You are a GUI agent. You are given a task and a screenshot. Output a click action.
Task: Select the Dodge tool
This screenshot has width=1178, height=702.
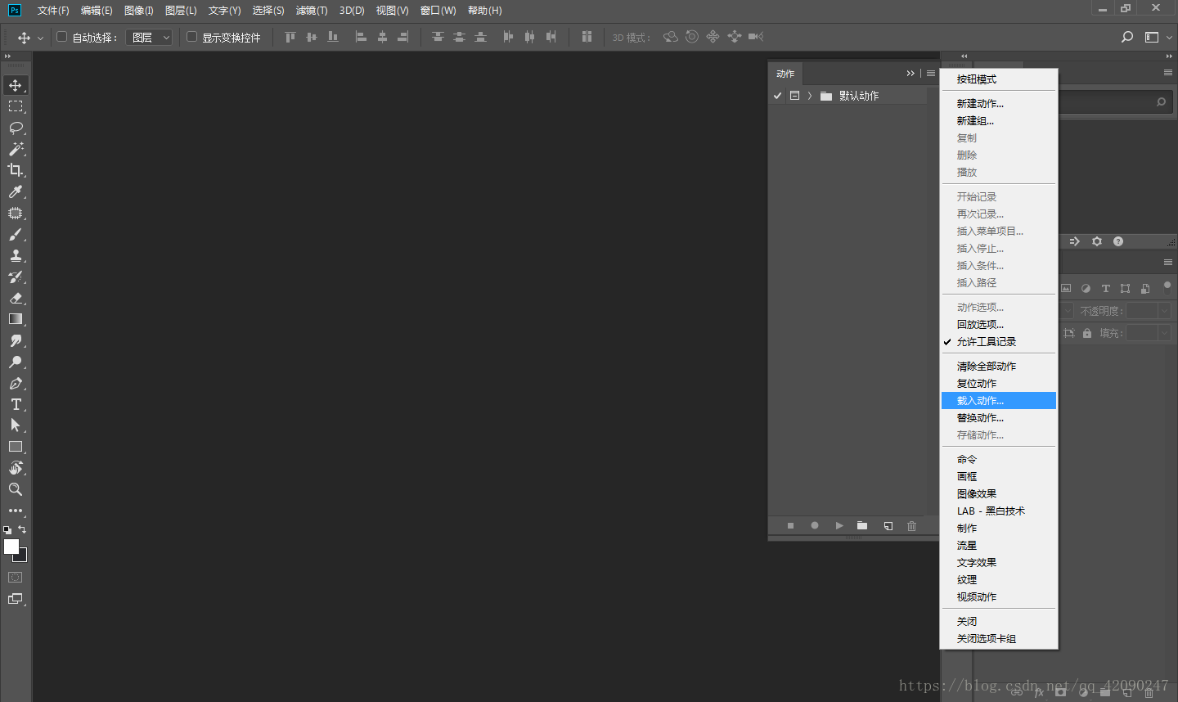[x=16, y=362]
